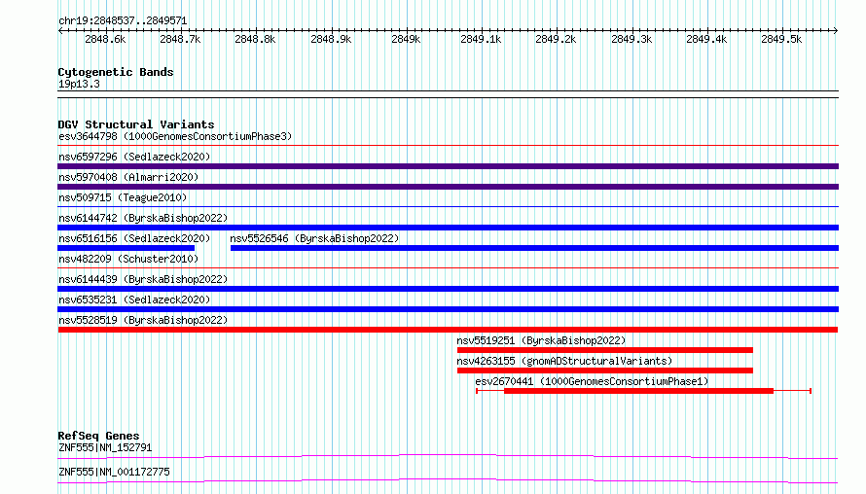This screenshot has width=866, height=494.
Task: Click the esv2670441 1000GenomesConsortiumPhase1 label
Action: (x=592, y=381)
